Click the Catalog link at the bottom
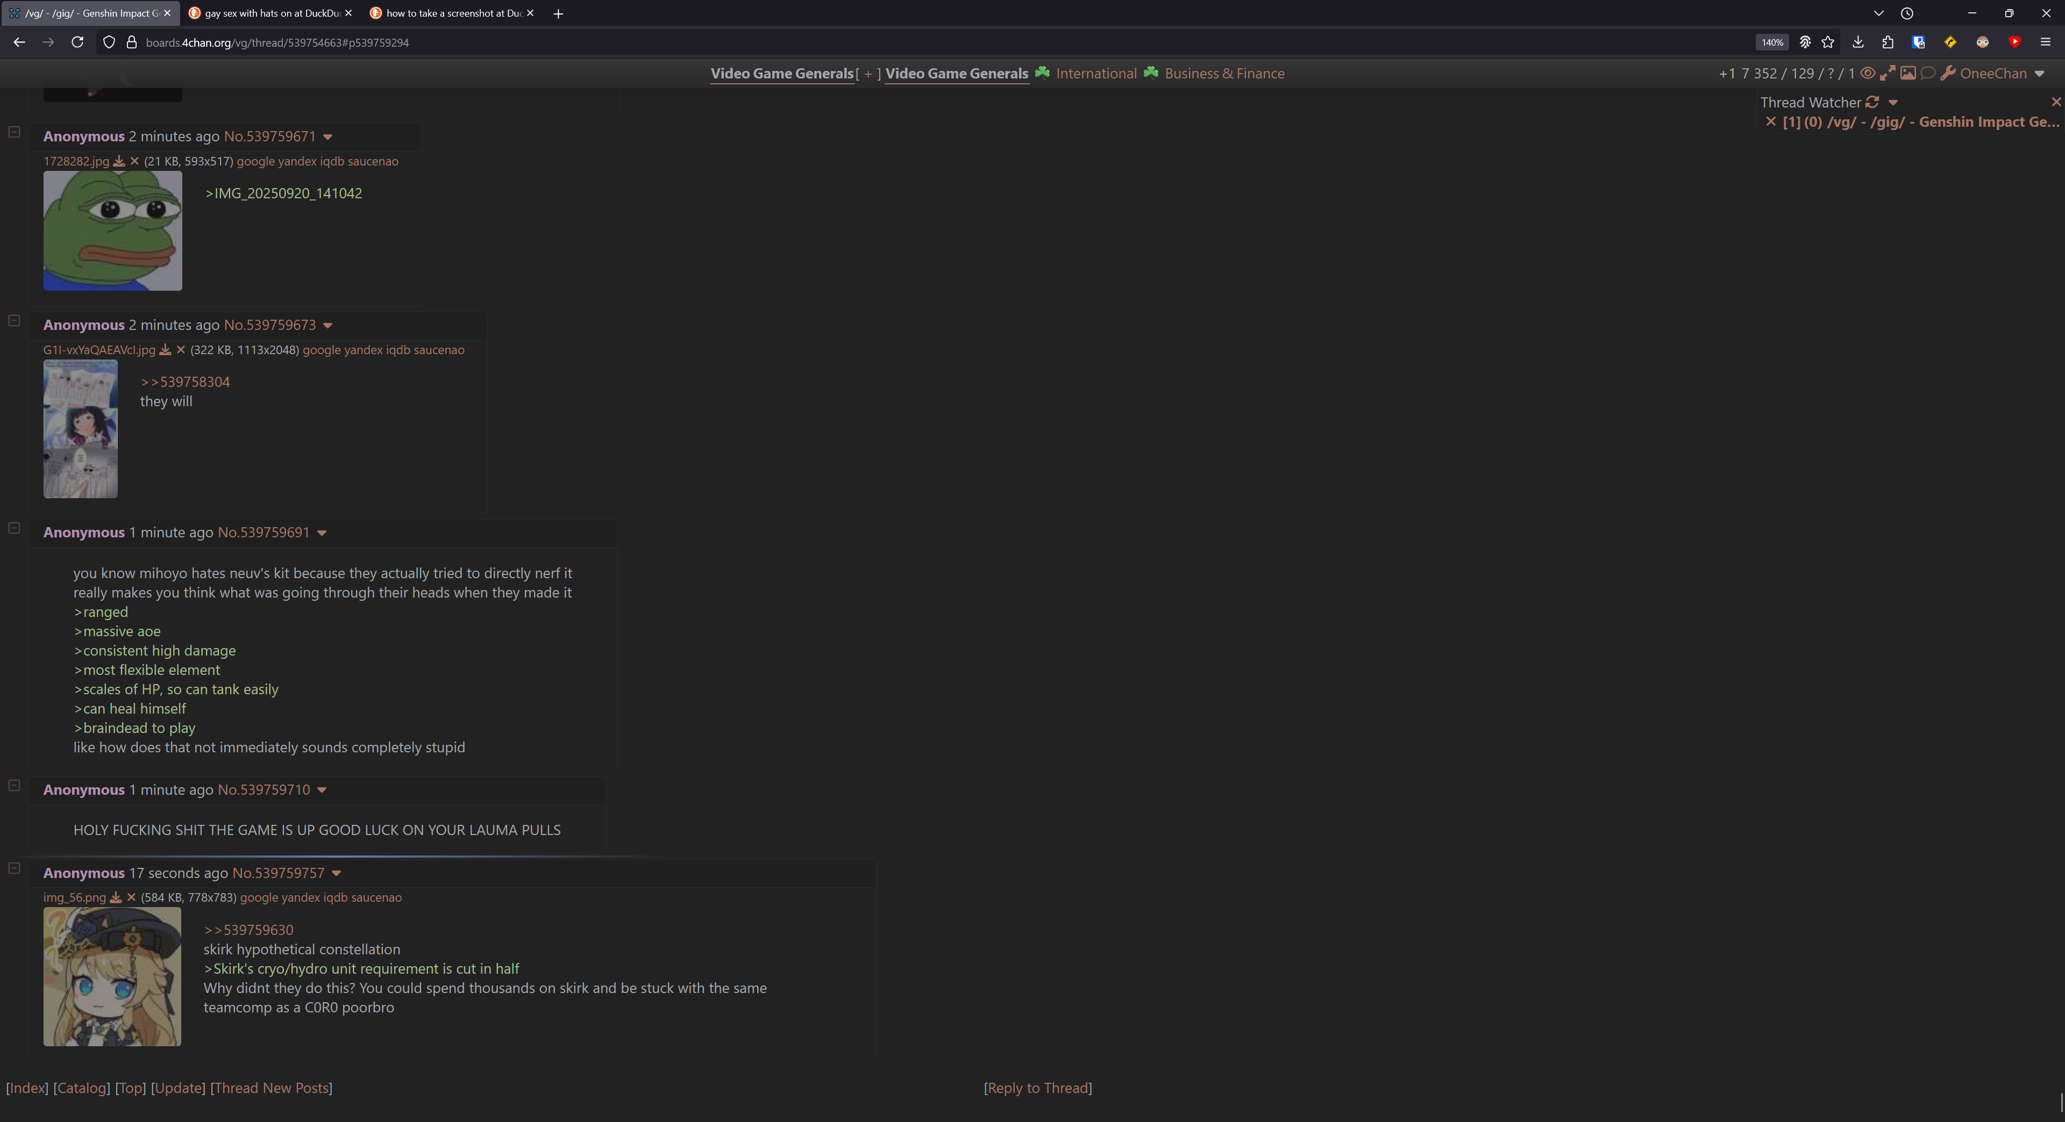Image resolution: width=2065 pixels, height=1122 pixels. pos(81,1088)
